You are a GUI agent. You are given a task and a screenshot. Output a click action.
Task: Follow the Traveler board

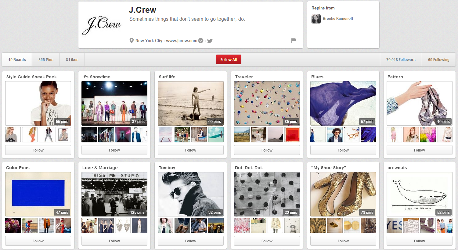[x=267, y=150]
